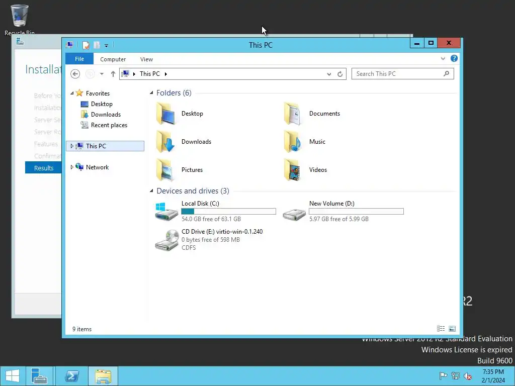Click the wizard icon in the background window
The height and width of the screenshot is (386, 515).
[20, 42]
